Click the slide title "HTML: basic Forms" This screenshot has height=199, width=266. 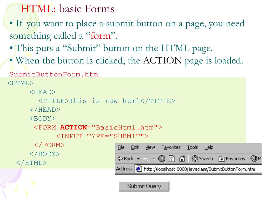click(67, 9)
